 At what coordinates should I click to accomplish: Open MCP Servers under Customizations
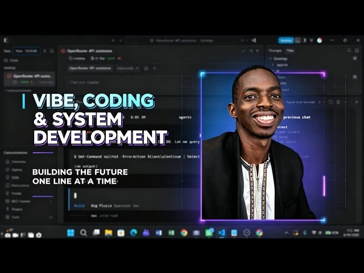[18, 201]
